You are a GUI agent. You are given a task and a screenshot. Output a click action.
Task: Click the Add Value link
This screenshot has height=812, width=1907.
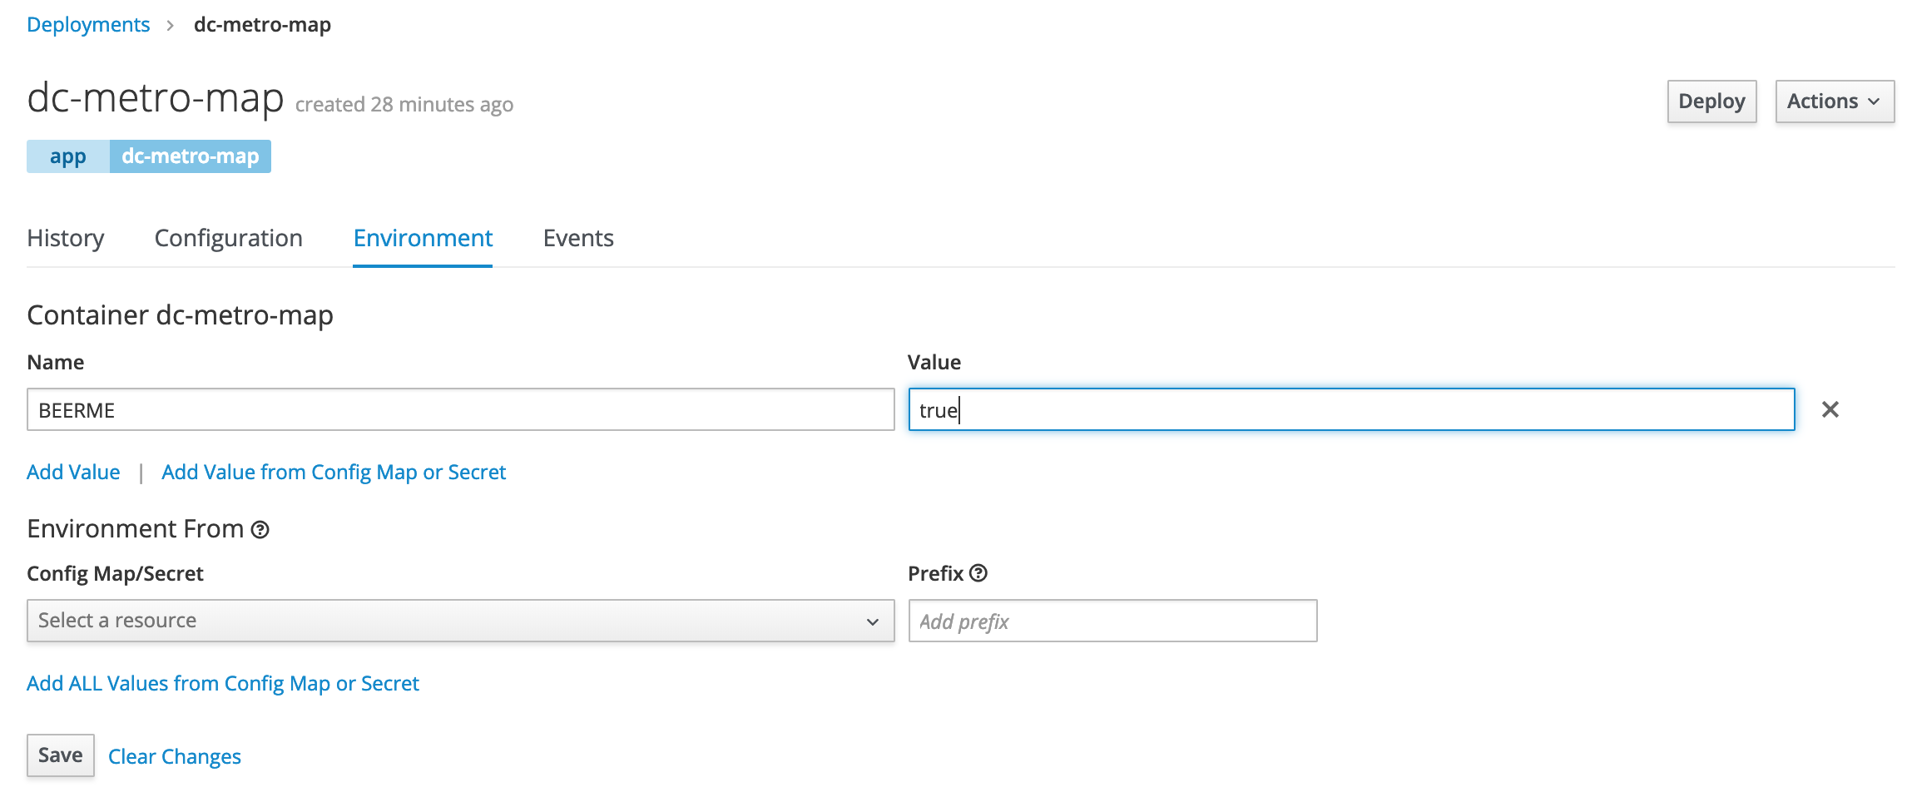(73, 472)
